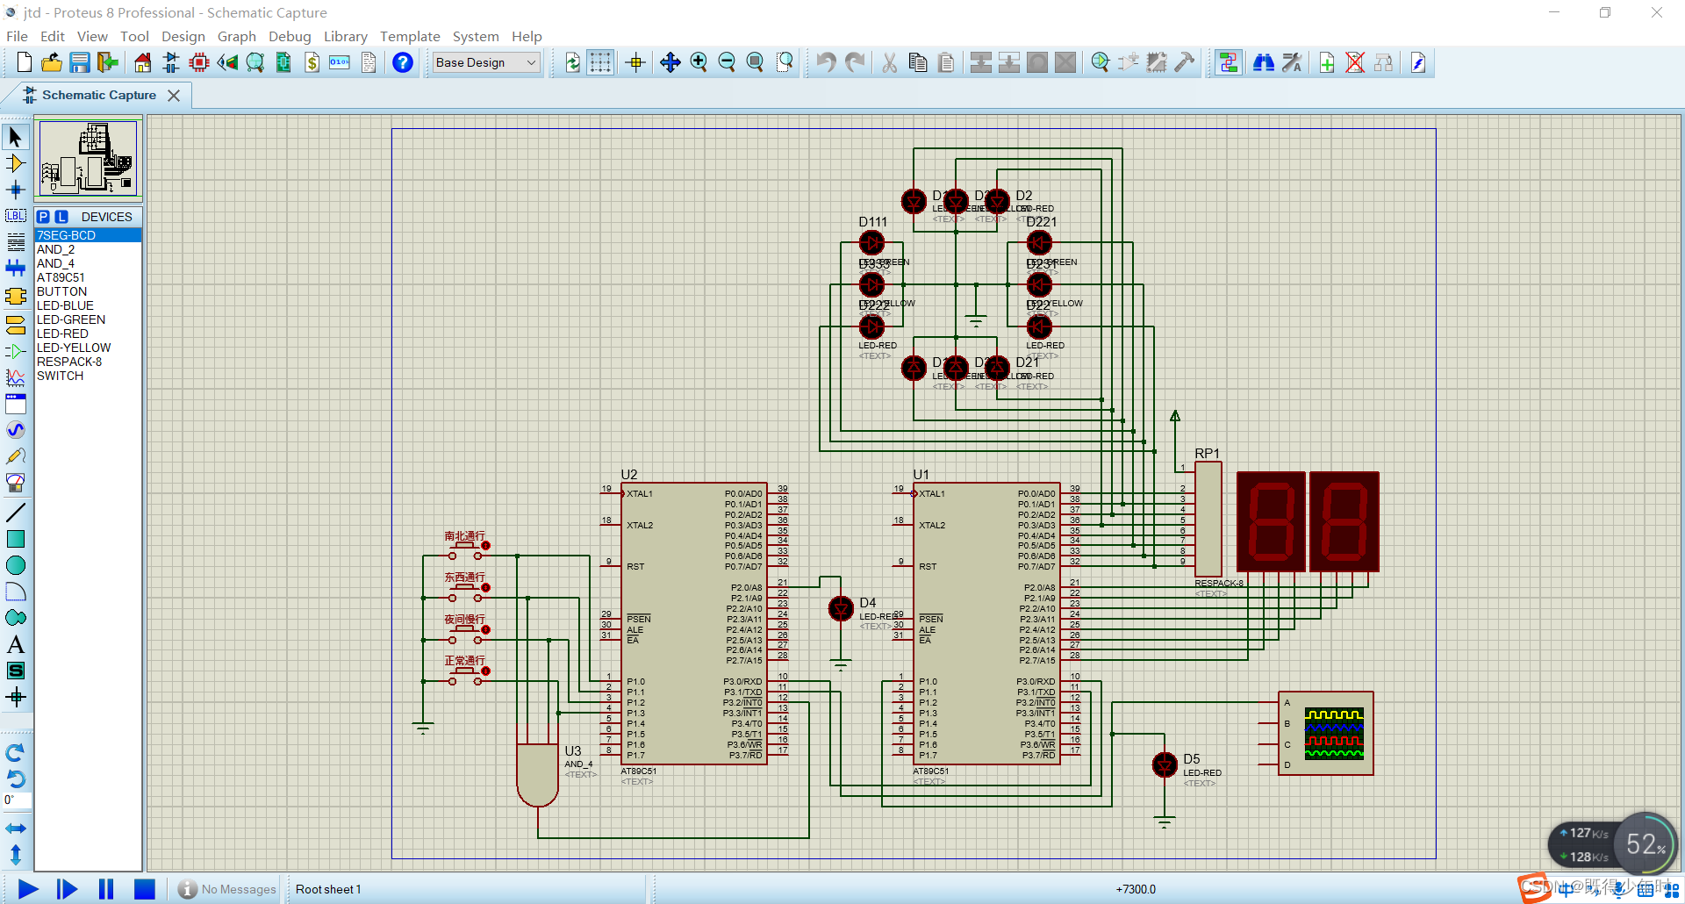Click the Root sheet 1 status label

tap(328, 889)
